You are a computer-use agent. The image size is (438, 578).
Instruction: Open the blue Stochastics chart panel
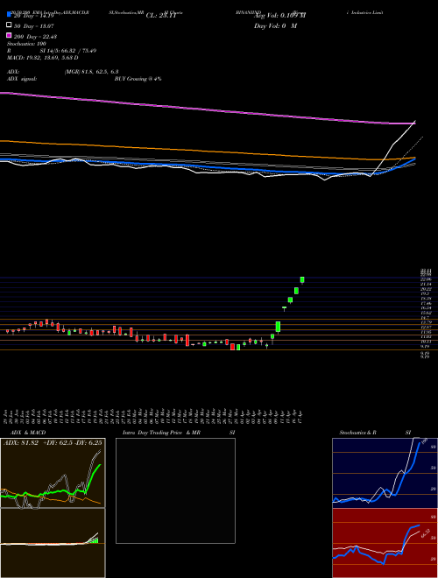click(385, 473)
